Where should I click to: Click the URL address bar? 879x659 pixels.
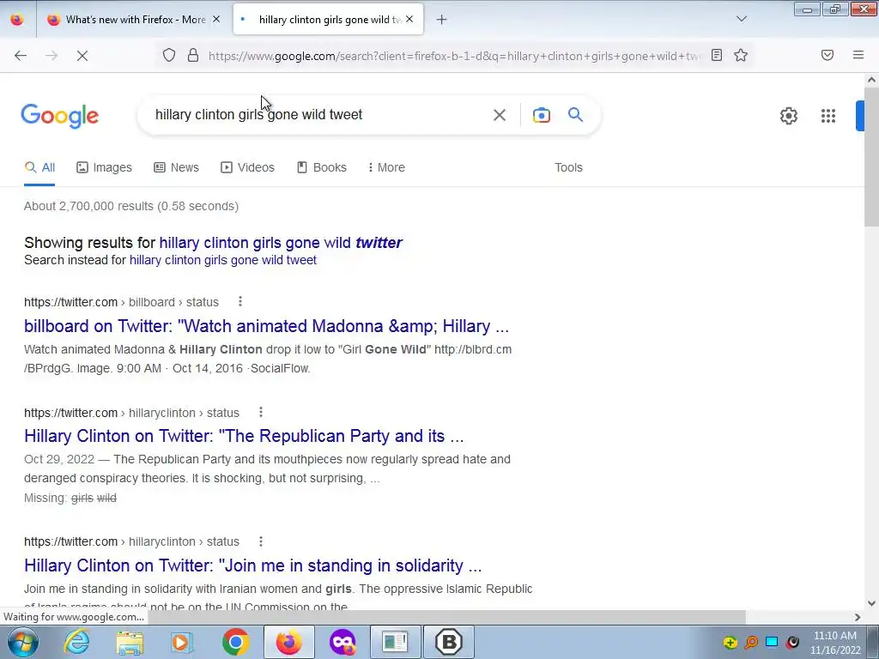pyautogui.click(x=454, y=56)
